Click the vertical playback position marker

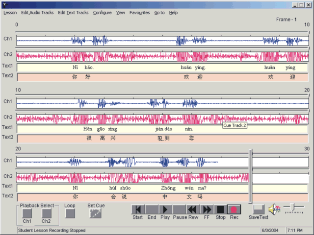251,176
